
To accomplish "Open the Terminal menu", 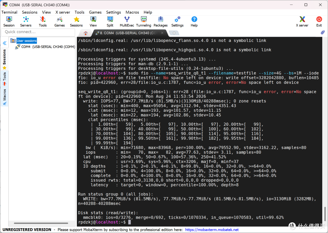I will pos(9,12).
